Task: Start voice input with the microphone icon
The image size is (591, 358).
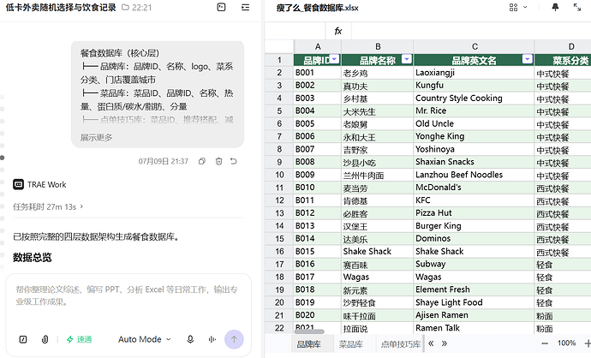Action: click(190, 339)
